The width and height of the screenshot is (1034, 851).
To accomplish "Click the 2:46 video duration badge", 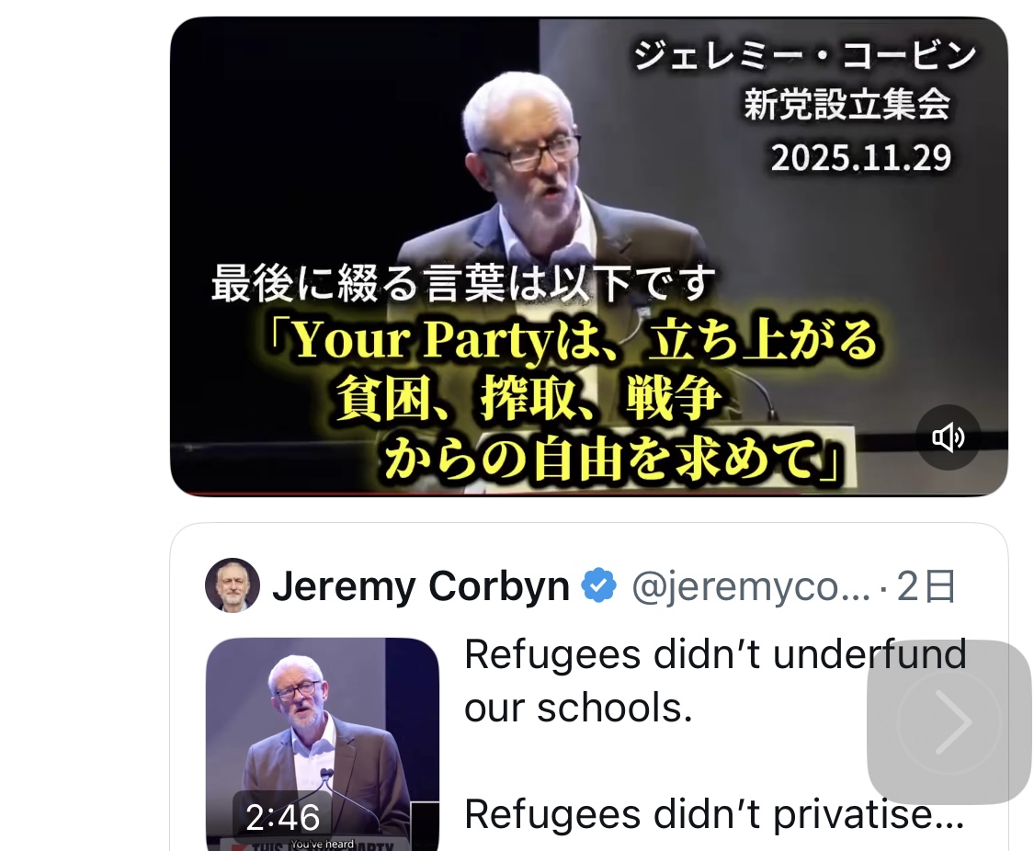I will coord(283,817).
